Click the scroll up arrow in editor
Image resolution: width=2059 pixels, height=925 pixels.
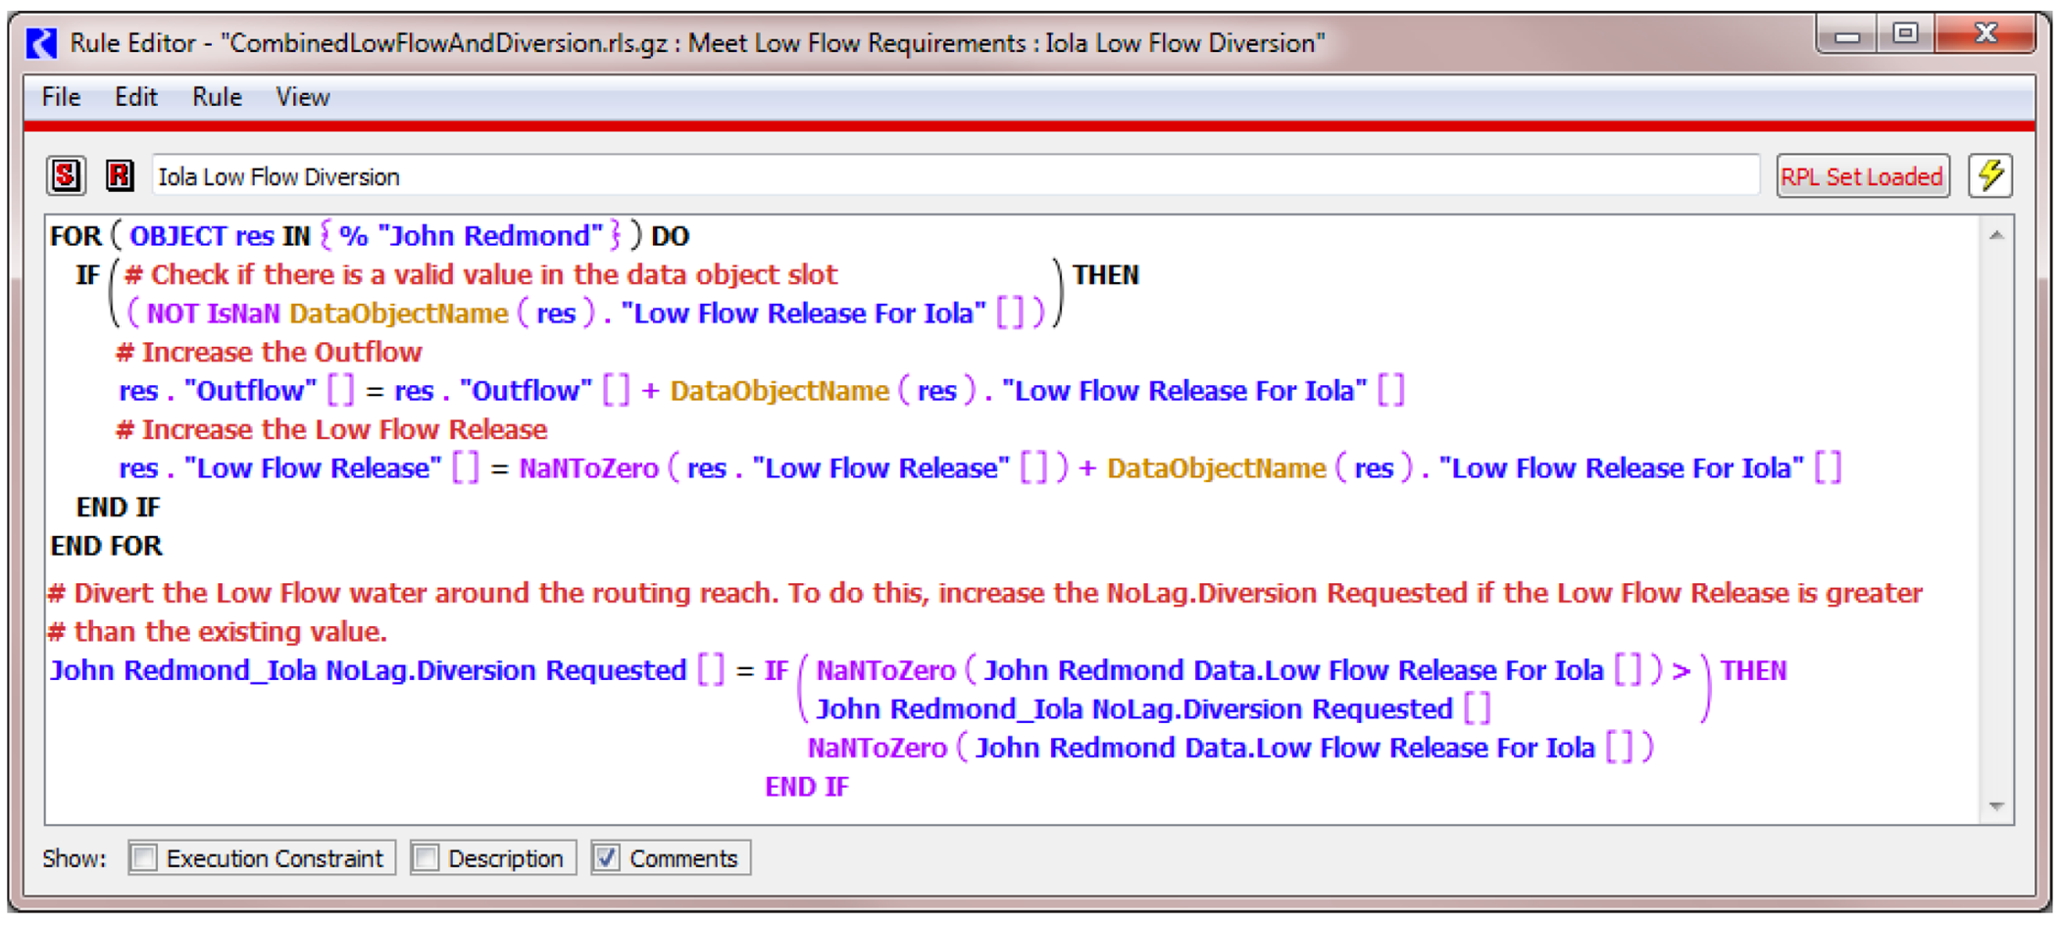(1996, 235)
